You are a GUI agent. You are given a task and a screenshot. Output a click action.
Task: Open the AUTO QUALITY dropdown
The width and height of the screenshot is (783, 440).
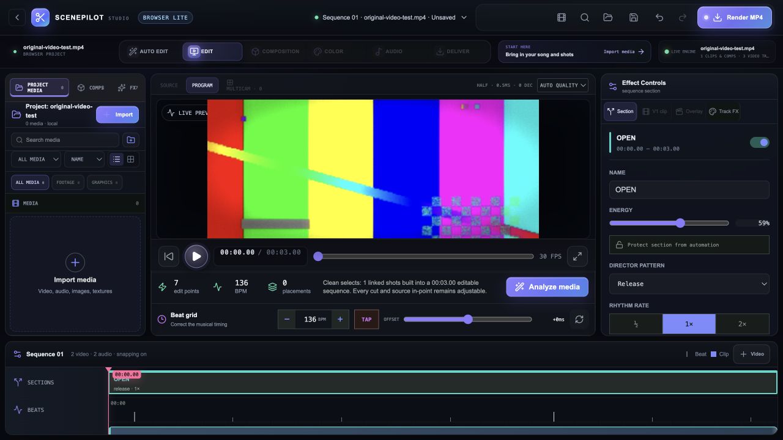click(563, 86)
